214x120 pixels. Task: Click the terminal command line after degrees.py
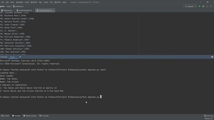click(101, 97)
